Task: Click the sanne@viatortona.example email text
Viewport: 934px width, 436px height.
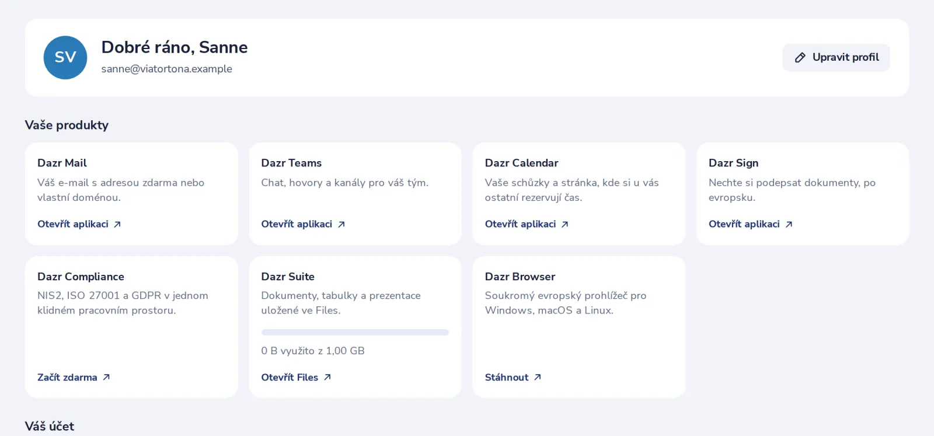Action: (x=166, y=69)
